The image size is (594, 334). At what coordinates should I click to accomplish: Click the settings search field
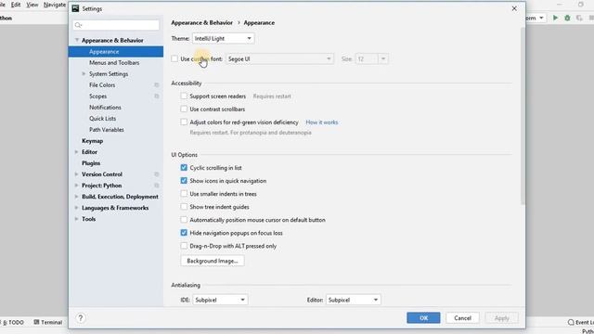pyautogui.click(x=116, y=25)
